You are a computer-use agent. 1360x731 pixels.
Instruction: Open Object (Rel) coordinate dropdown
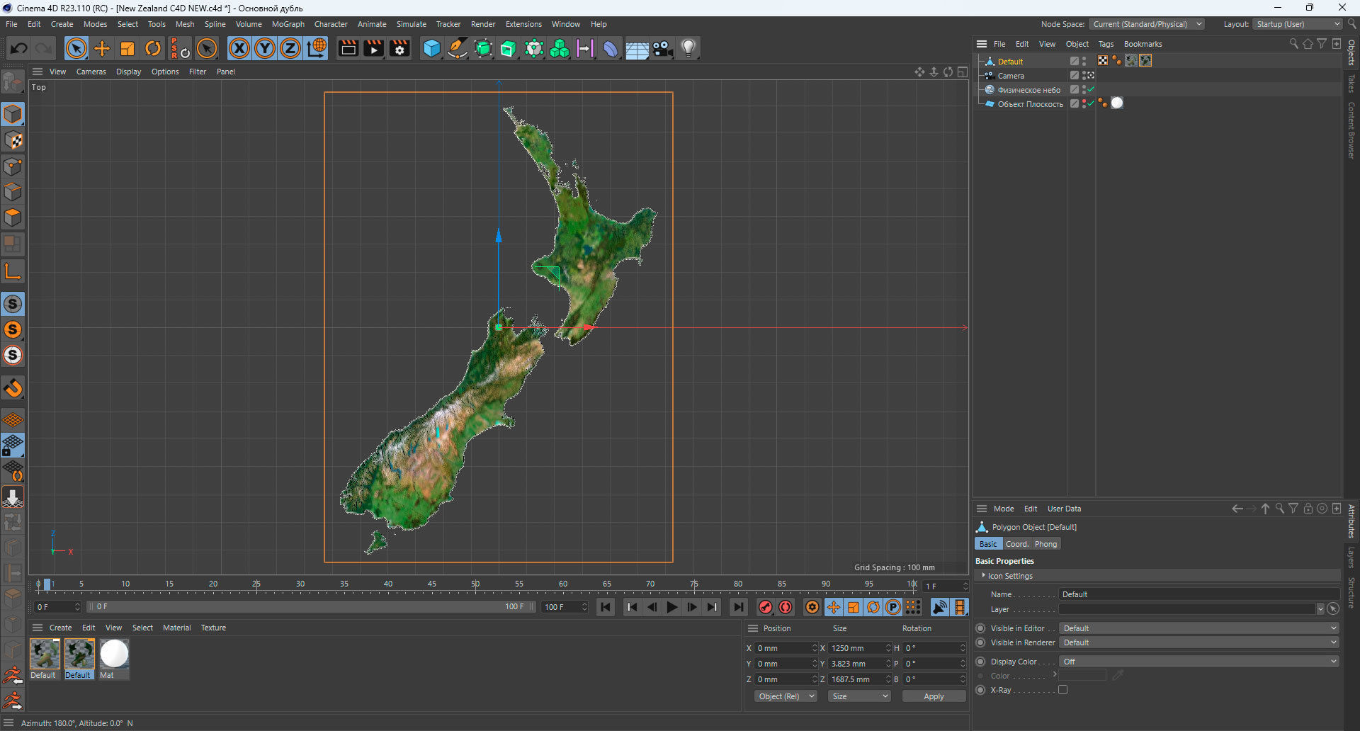click(x=786, y=696)
